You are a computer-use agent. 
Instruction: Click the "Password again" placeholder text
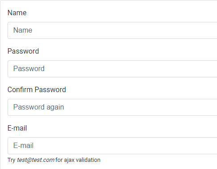(x=39, y=107)
